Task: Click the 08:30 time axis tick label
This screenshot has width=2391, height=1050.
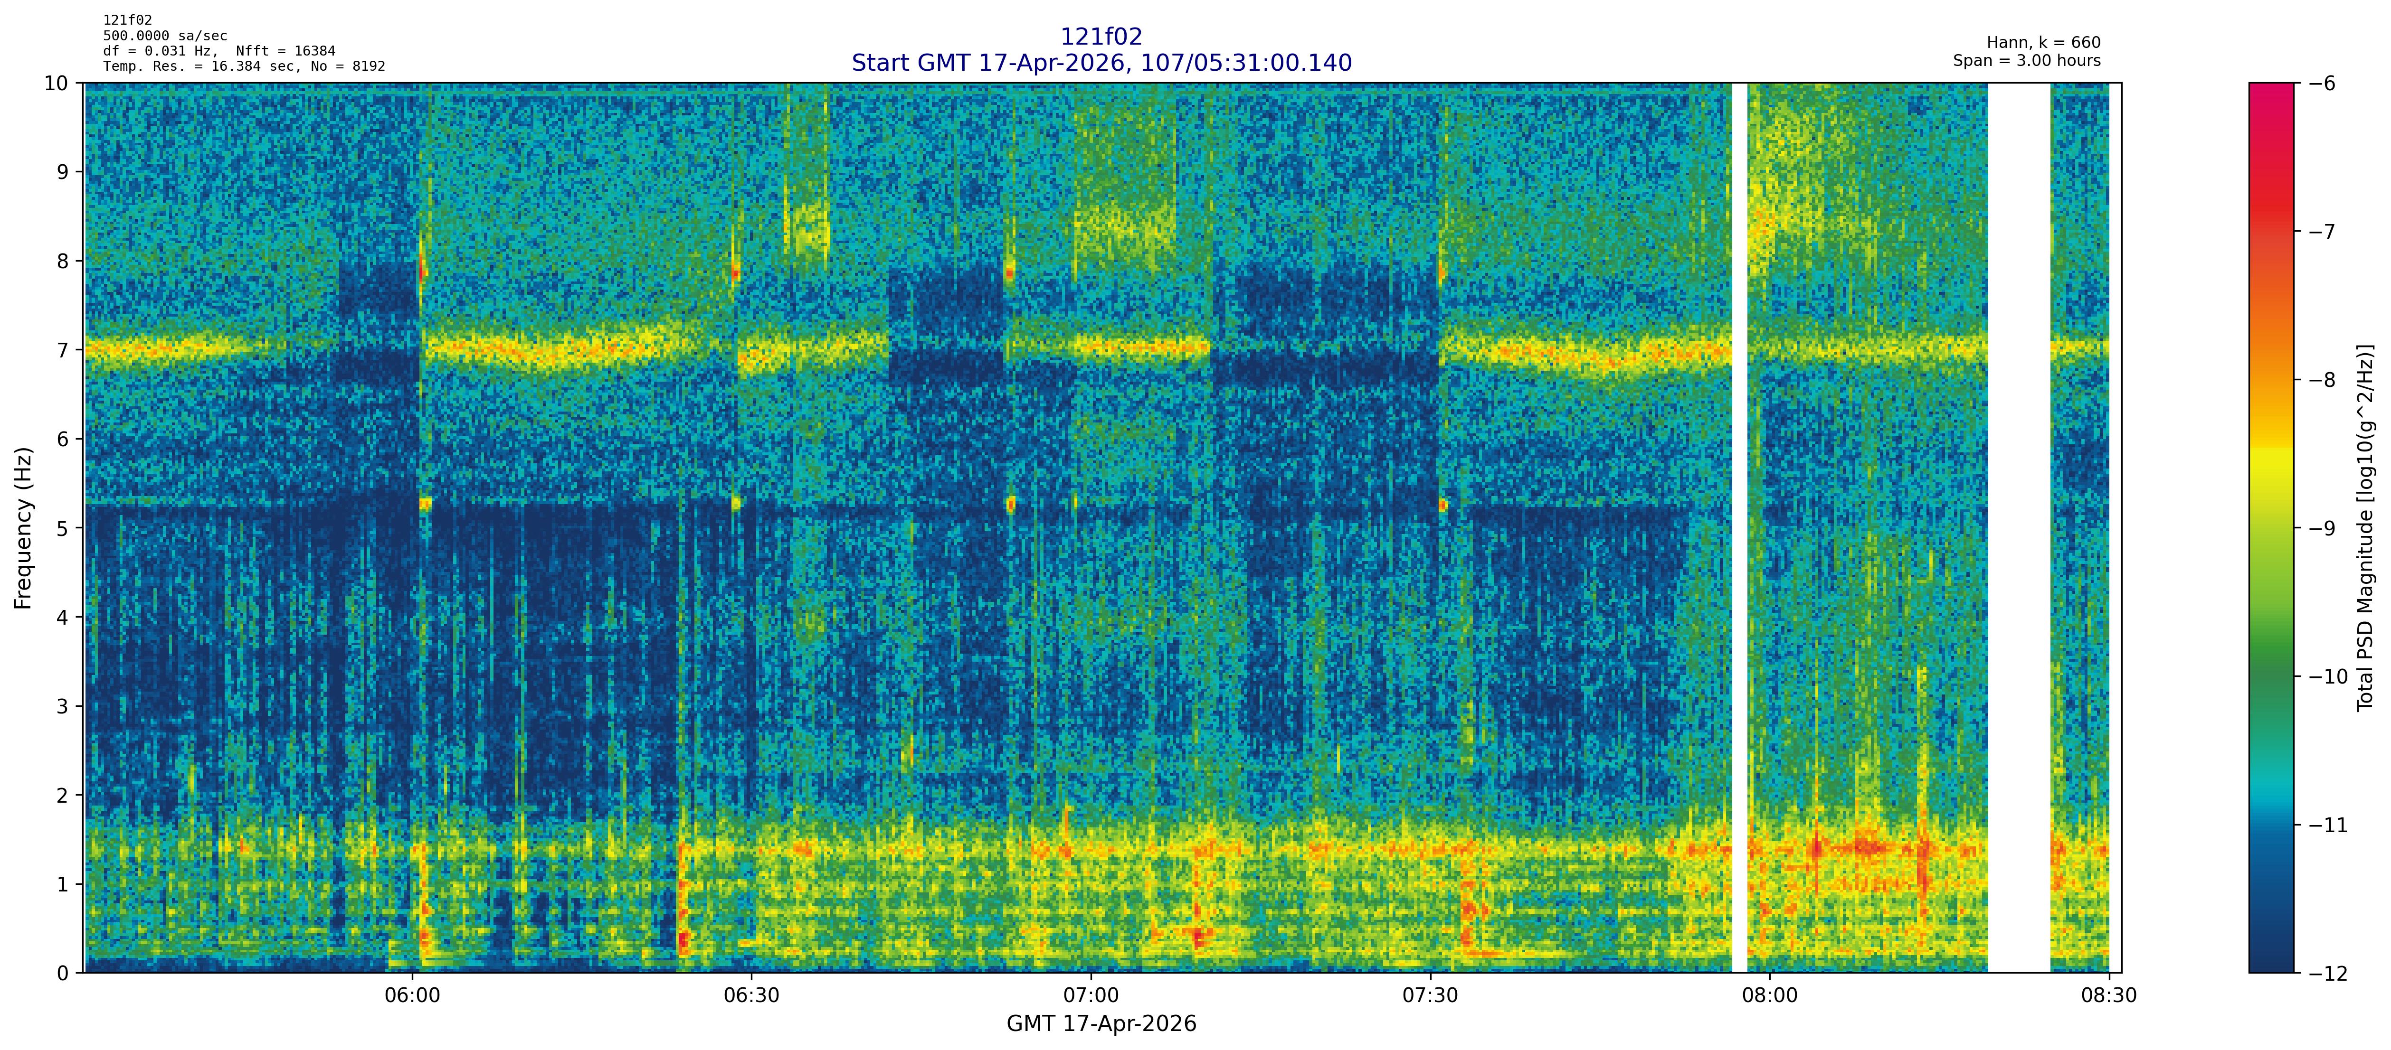Action: tap(2108, 996)
